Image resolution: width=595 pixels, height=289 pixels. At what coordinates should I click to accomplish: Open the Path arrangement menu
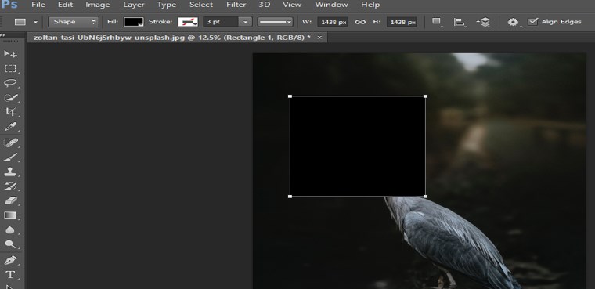pyautogui.click(x=483, y=23)
